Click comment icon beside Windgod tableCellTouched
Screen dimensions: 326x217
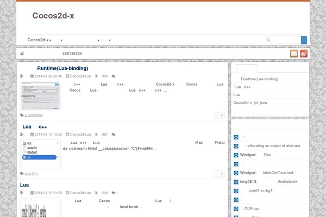click(x=236, y=173)
